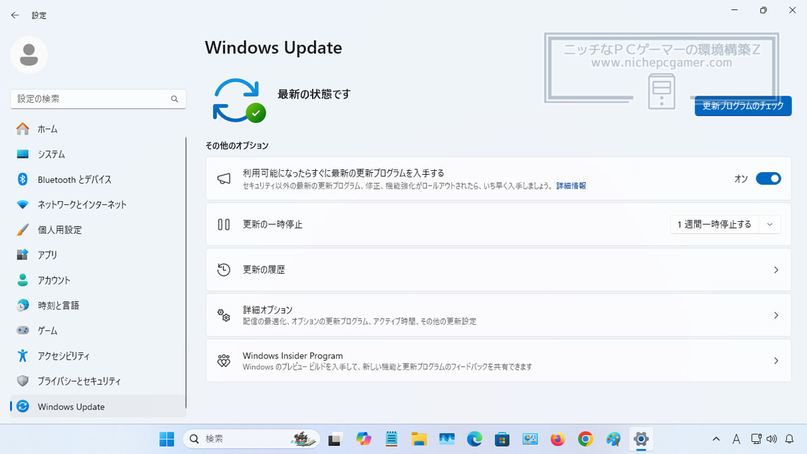Open the user account avatar
This screenshot has height=454, width=807.
click(29, 55)
